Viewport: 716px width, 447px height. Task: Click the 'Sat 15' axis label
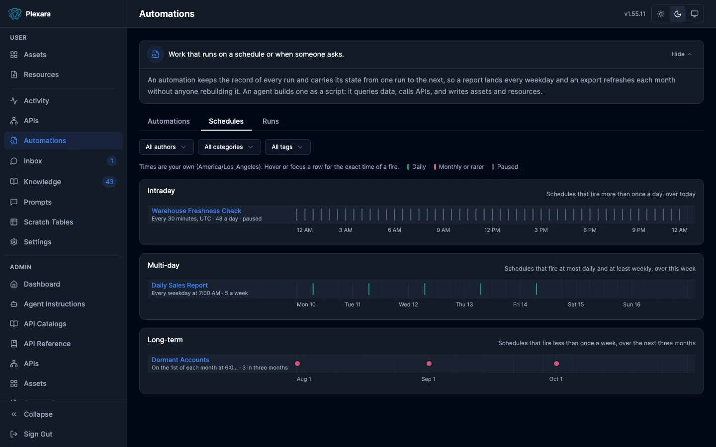coord(576,304)
